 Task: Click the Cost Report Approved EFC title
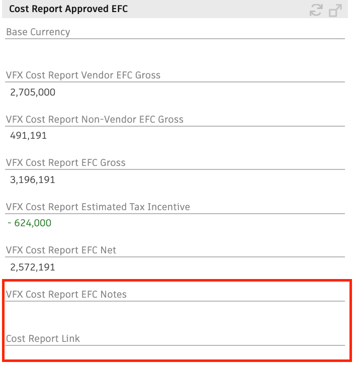pos(68,9)
